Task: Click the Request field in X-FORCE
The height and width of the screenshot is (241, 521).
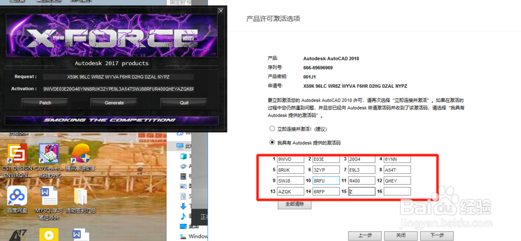Action: click(x=118, y=77)
